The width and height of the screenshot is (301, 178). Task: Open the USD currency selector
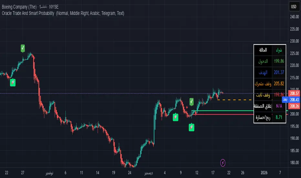[294, 7]
